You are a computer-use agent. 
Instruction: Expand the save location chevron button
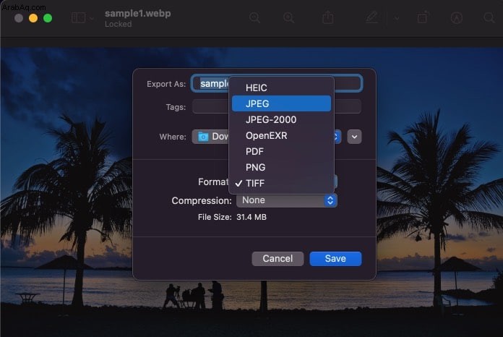(x=354, y=137)
